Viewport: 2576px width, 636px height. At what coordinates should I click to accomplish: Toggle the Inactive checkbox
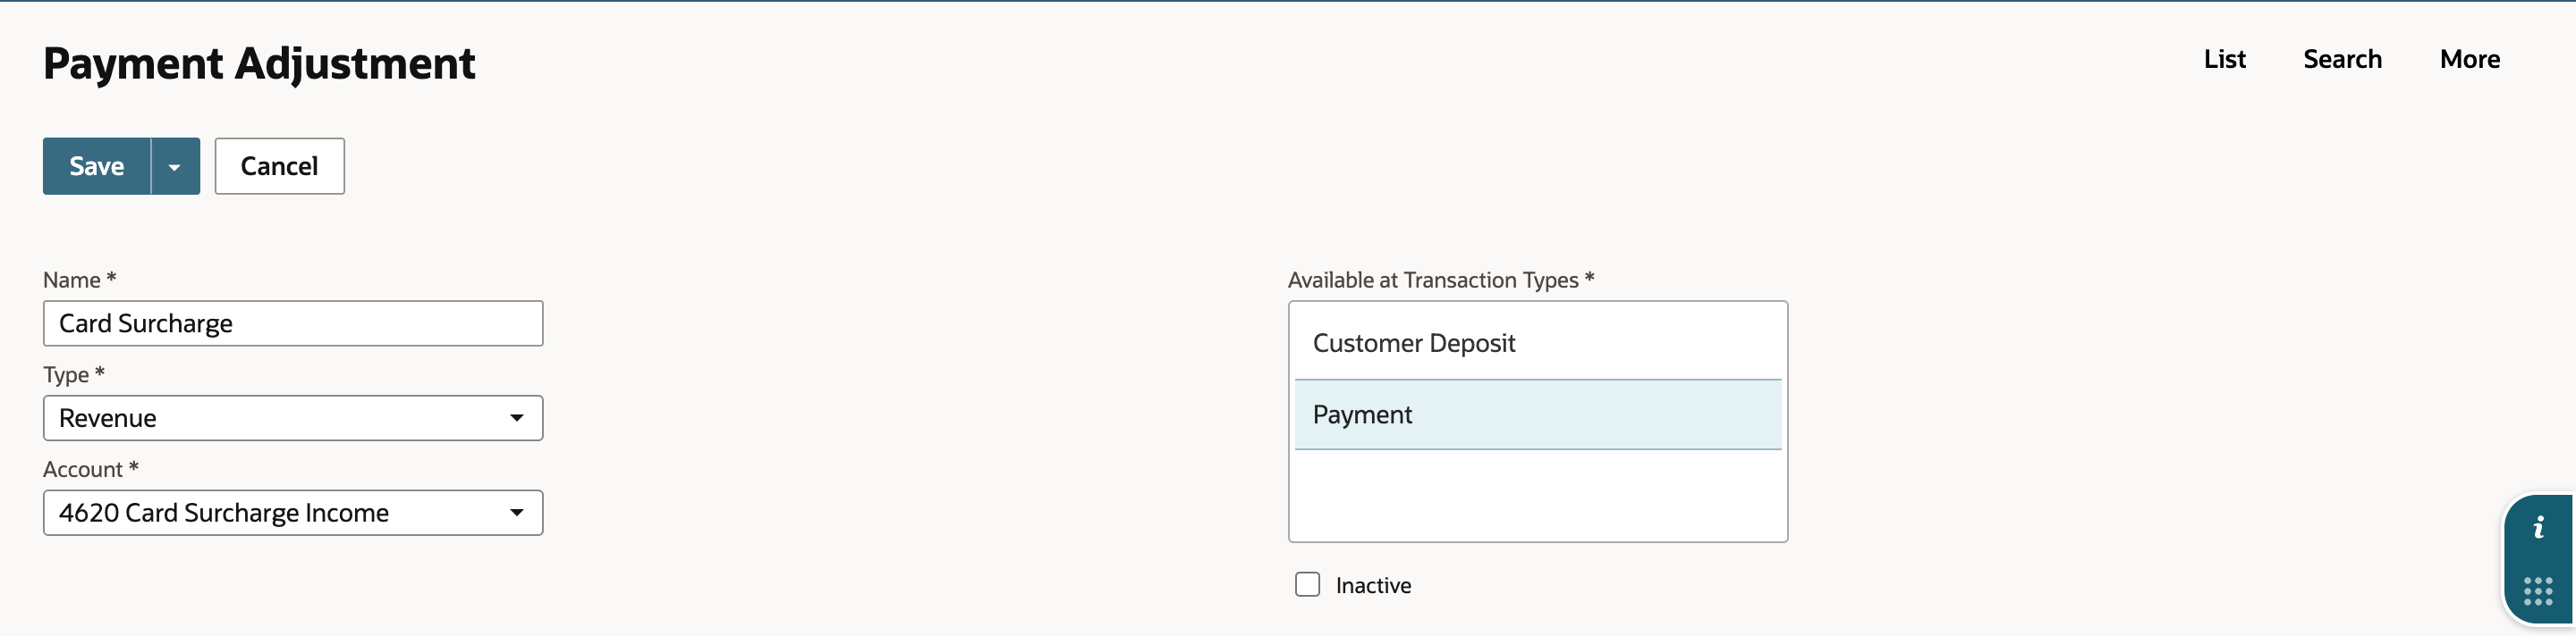1307,584
